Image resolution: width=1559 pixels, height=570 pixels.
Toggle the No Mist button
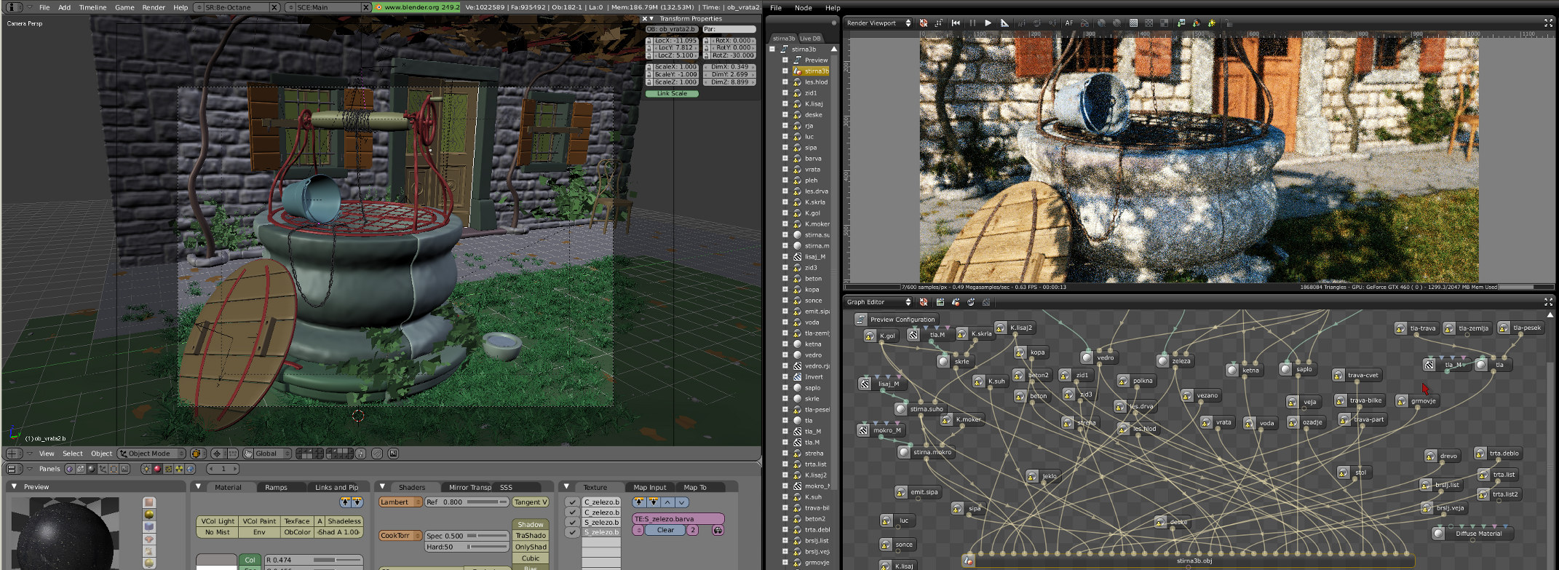click(218, 532)
